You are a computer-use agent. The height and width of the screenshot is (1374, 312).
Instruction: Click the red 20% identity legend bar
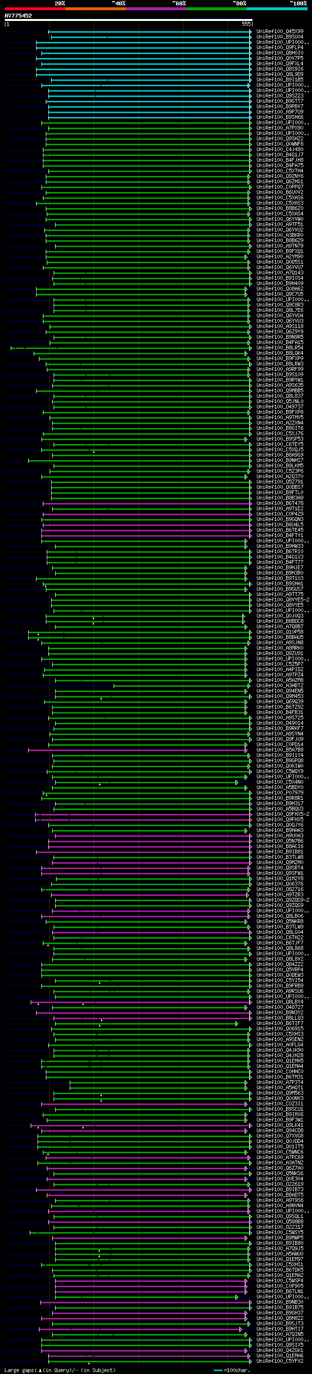pos(35,9)
